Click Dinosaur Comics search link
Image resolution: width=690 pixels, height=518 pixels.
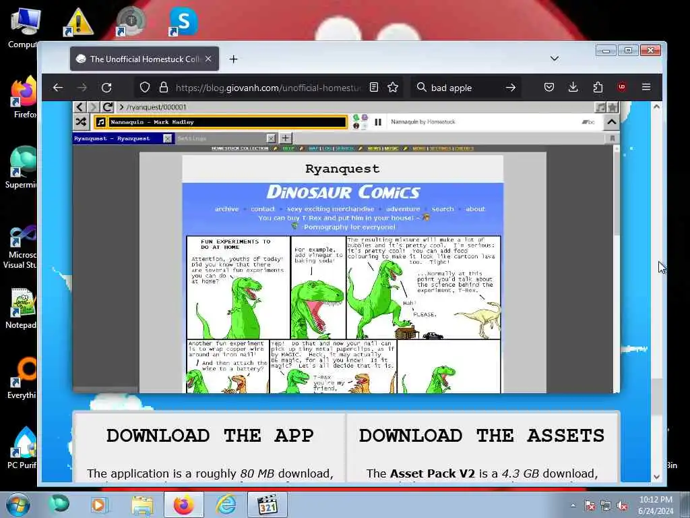point(443,209)
